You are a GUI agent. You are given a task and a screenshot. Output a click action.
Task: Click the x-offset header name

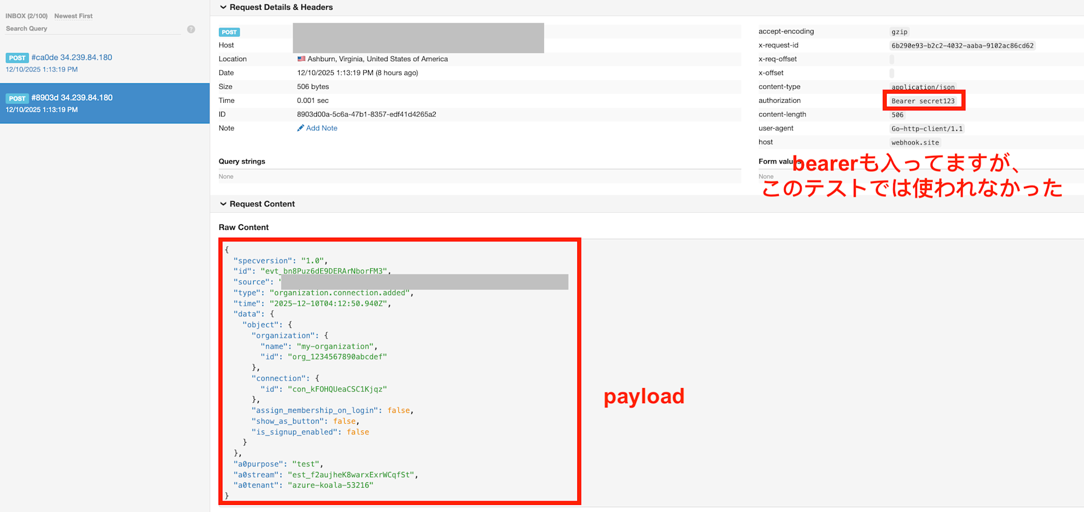point(771,73)
